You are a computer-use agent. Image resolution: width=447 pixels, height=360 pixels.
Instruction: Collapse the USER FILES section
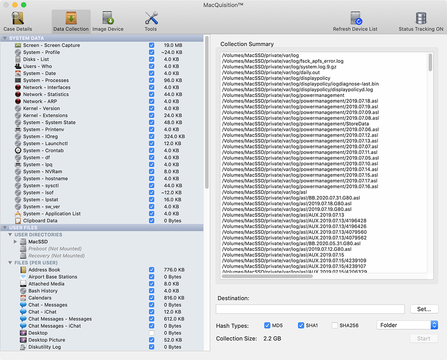click(x=5, y=228)
